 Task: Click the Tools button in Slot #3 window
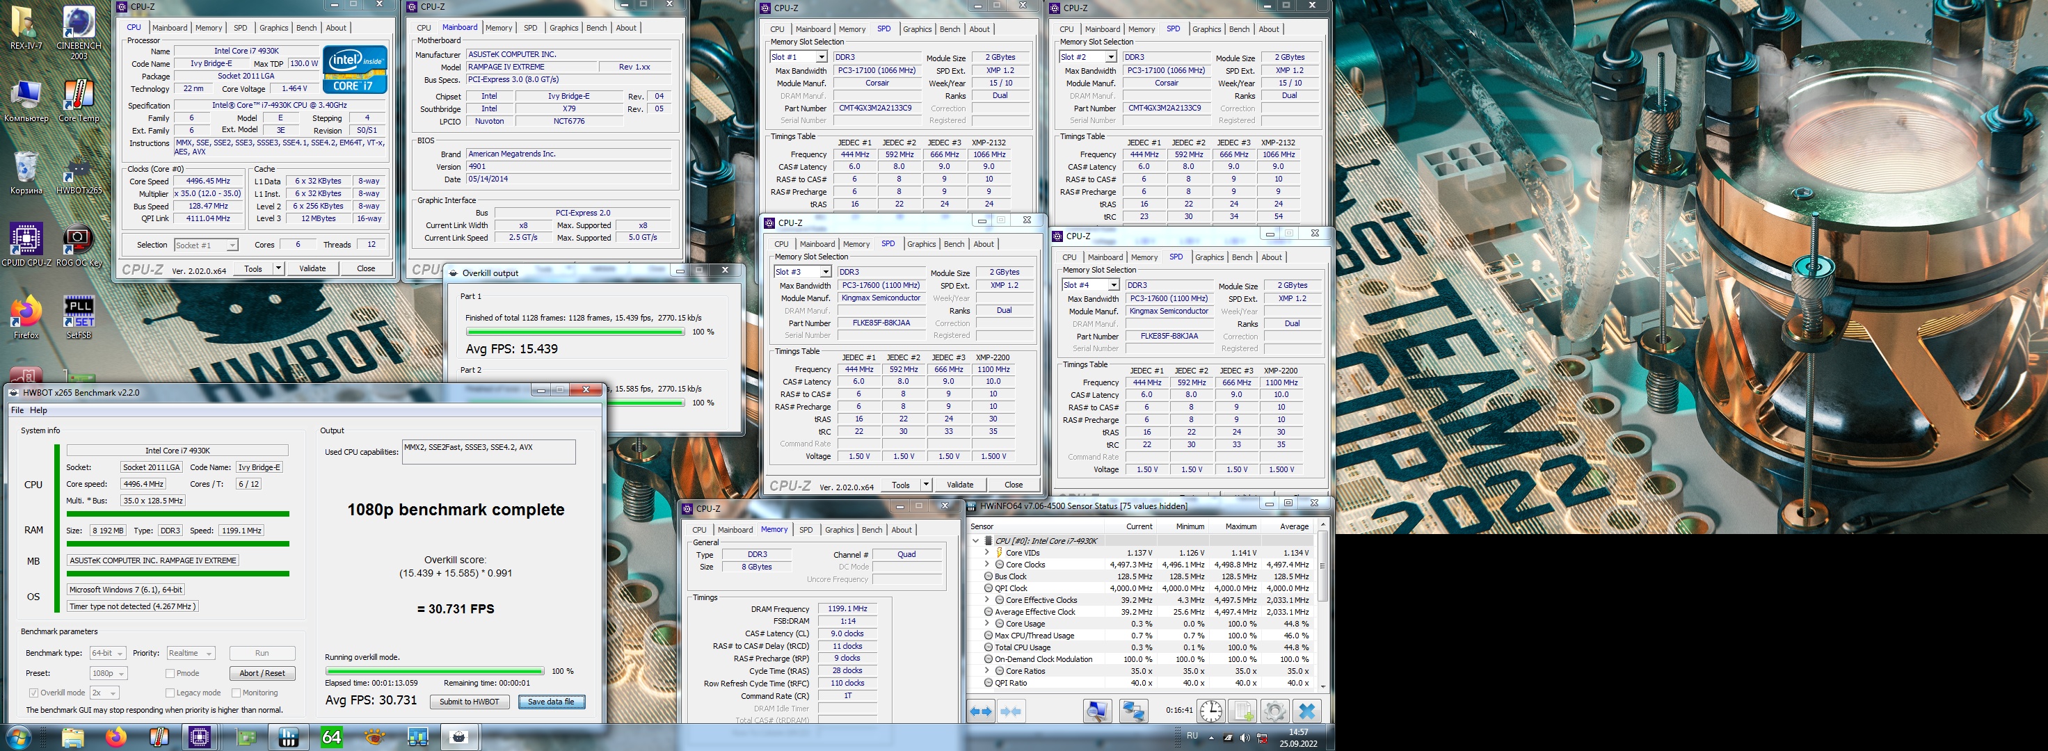pyautogui.click(x=901, y=485)
